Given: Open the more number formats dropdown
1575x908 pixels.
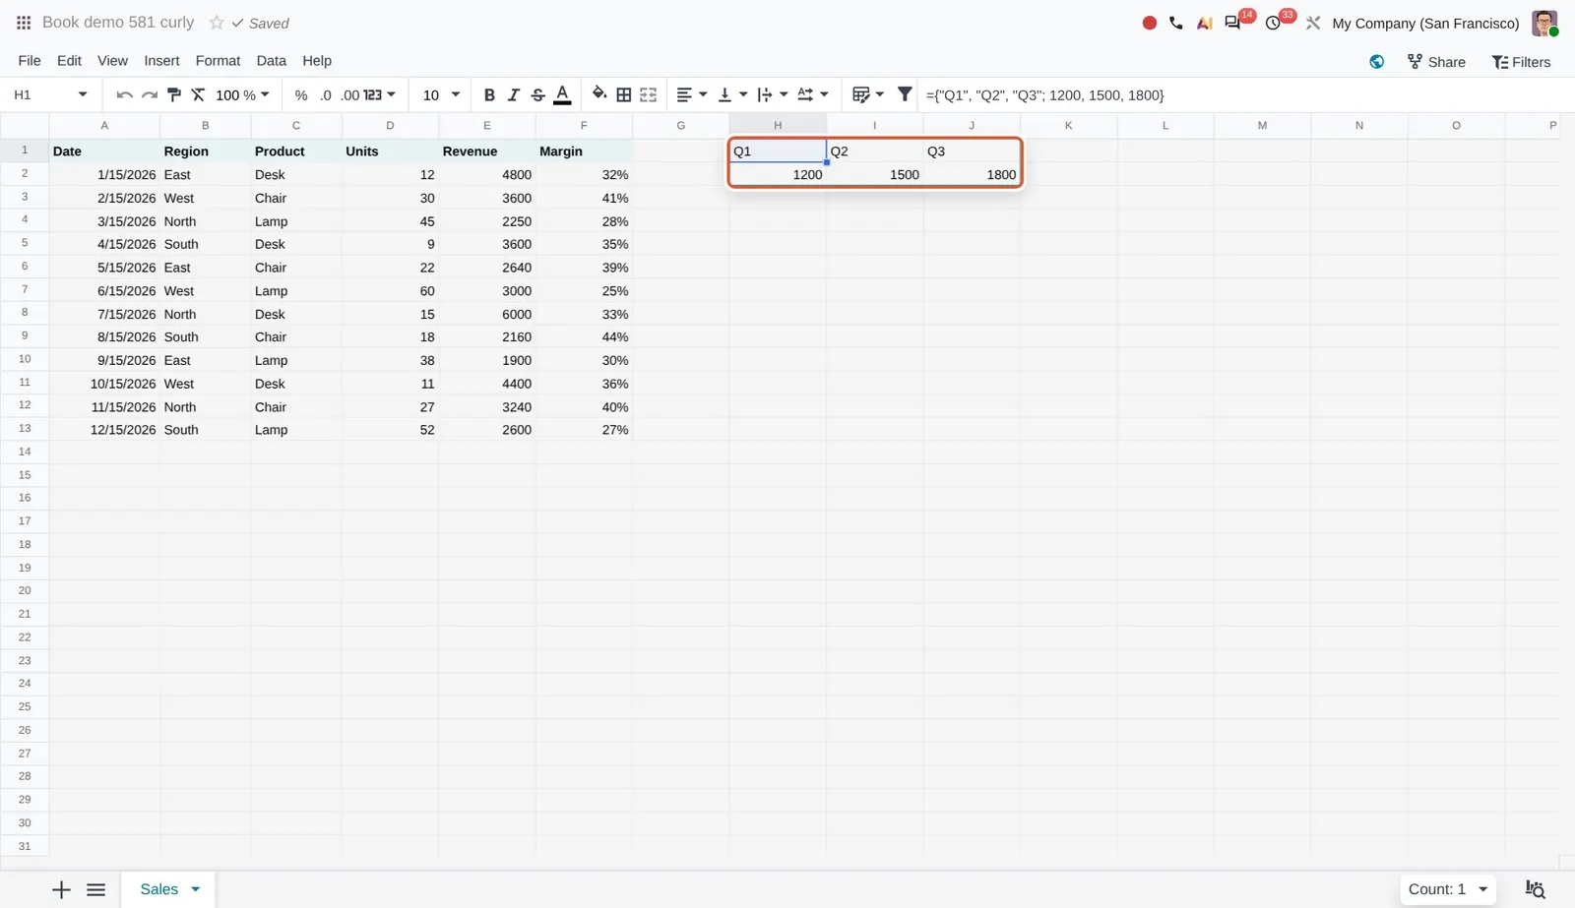Looking at the screenshot, I should [380, 94].
